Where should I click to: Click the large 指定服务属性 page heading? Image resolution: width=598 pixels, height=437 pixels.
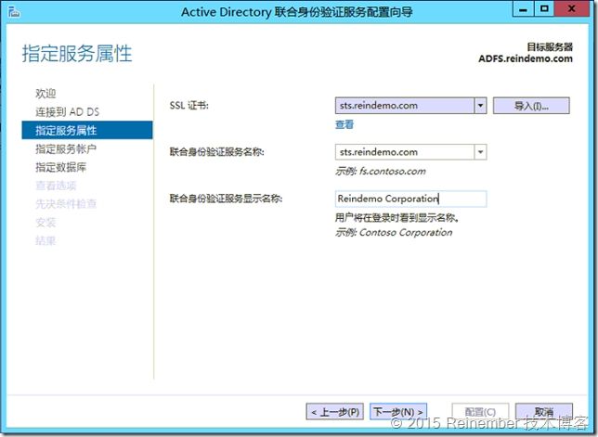point(77,53)
